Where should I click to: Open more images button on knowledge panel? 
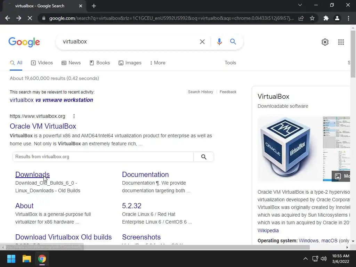[341, 176]
